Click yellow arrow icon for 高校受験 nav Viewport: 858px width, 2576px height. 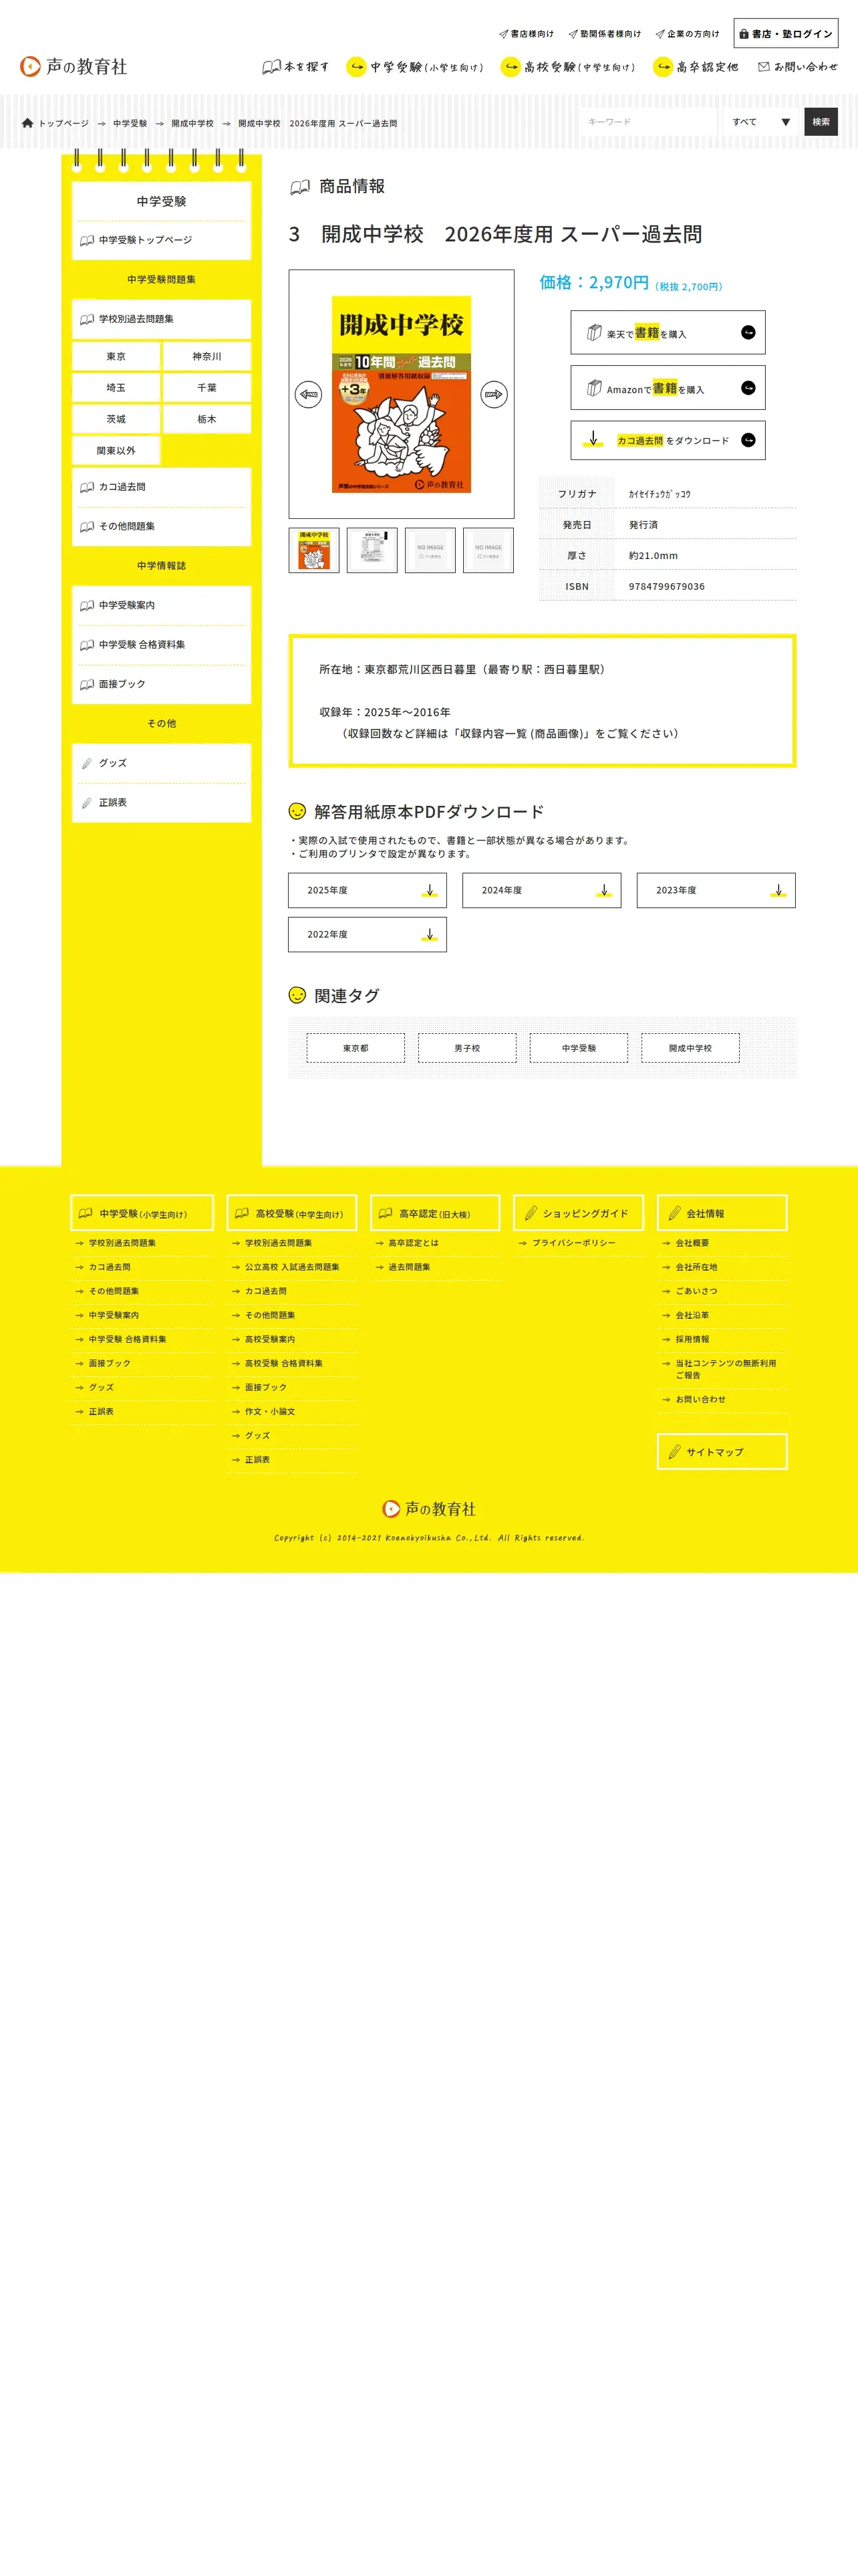pyautogui.click(x=511, y=67)
